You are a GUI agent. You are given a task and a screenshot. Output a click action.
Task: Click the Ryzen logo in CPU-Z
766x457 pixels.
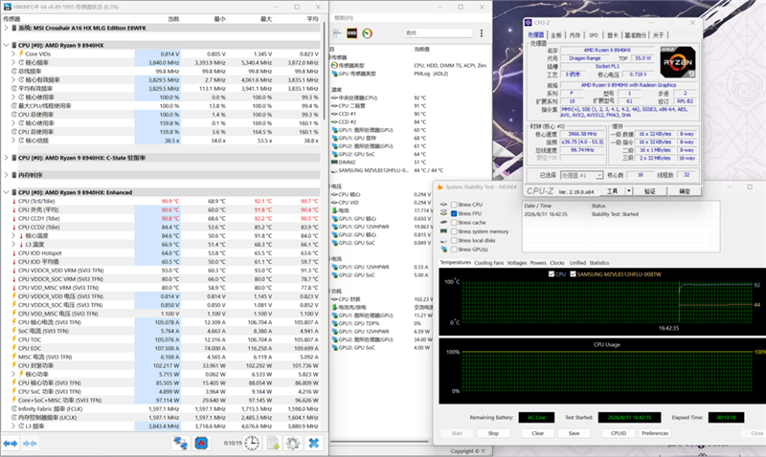[x=678, y=62]
